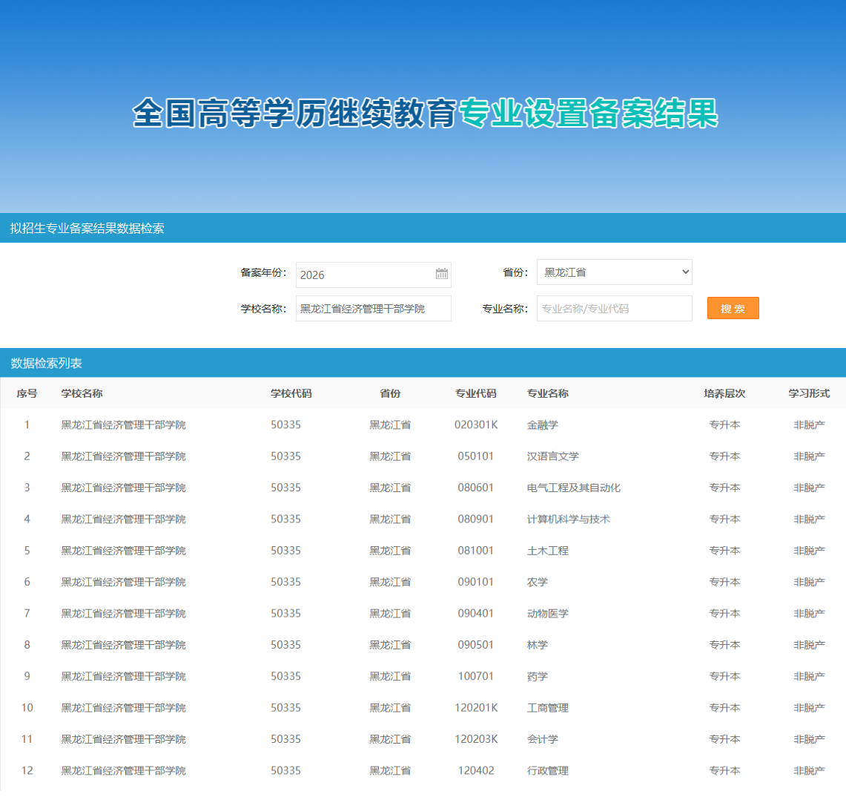The width and height of the screenshot is (846, 800).
Task: Click the 学校代码 column header
Action: (291, 393)
